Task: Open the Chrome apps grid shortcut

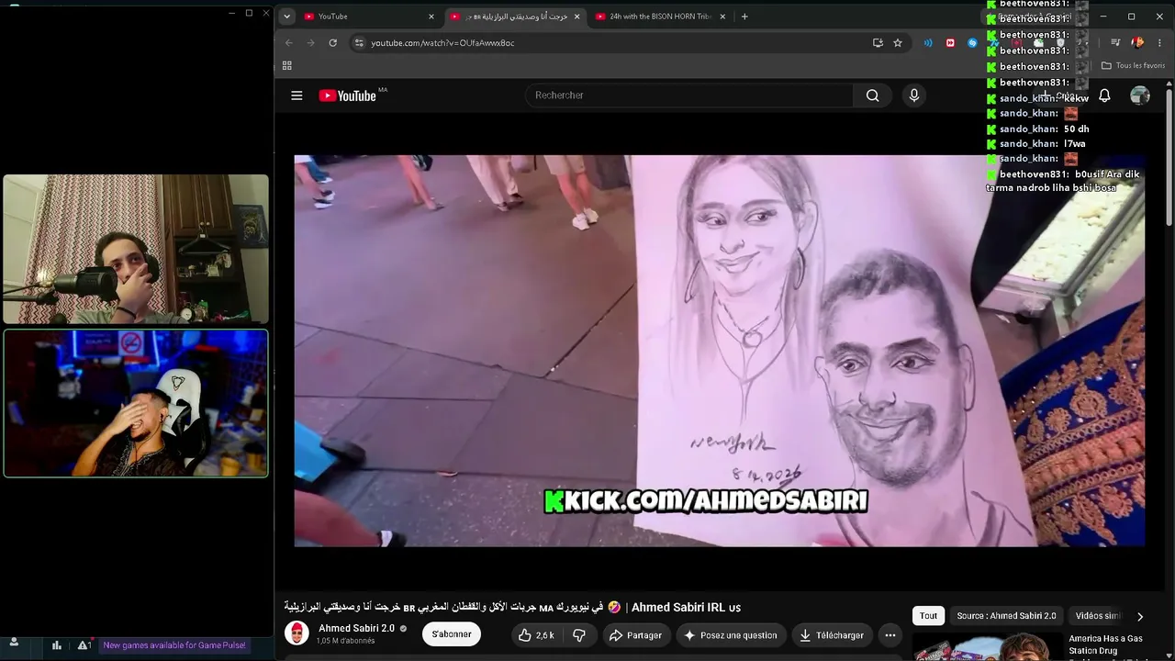Action: [286, 65]
